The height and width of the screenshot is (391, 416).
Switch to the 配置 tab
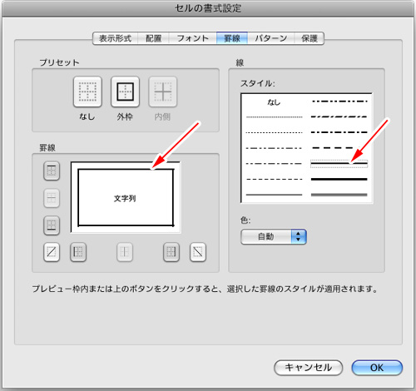click(x=153, y=38)
